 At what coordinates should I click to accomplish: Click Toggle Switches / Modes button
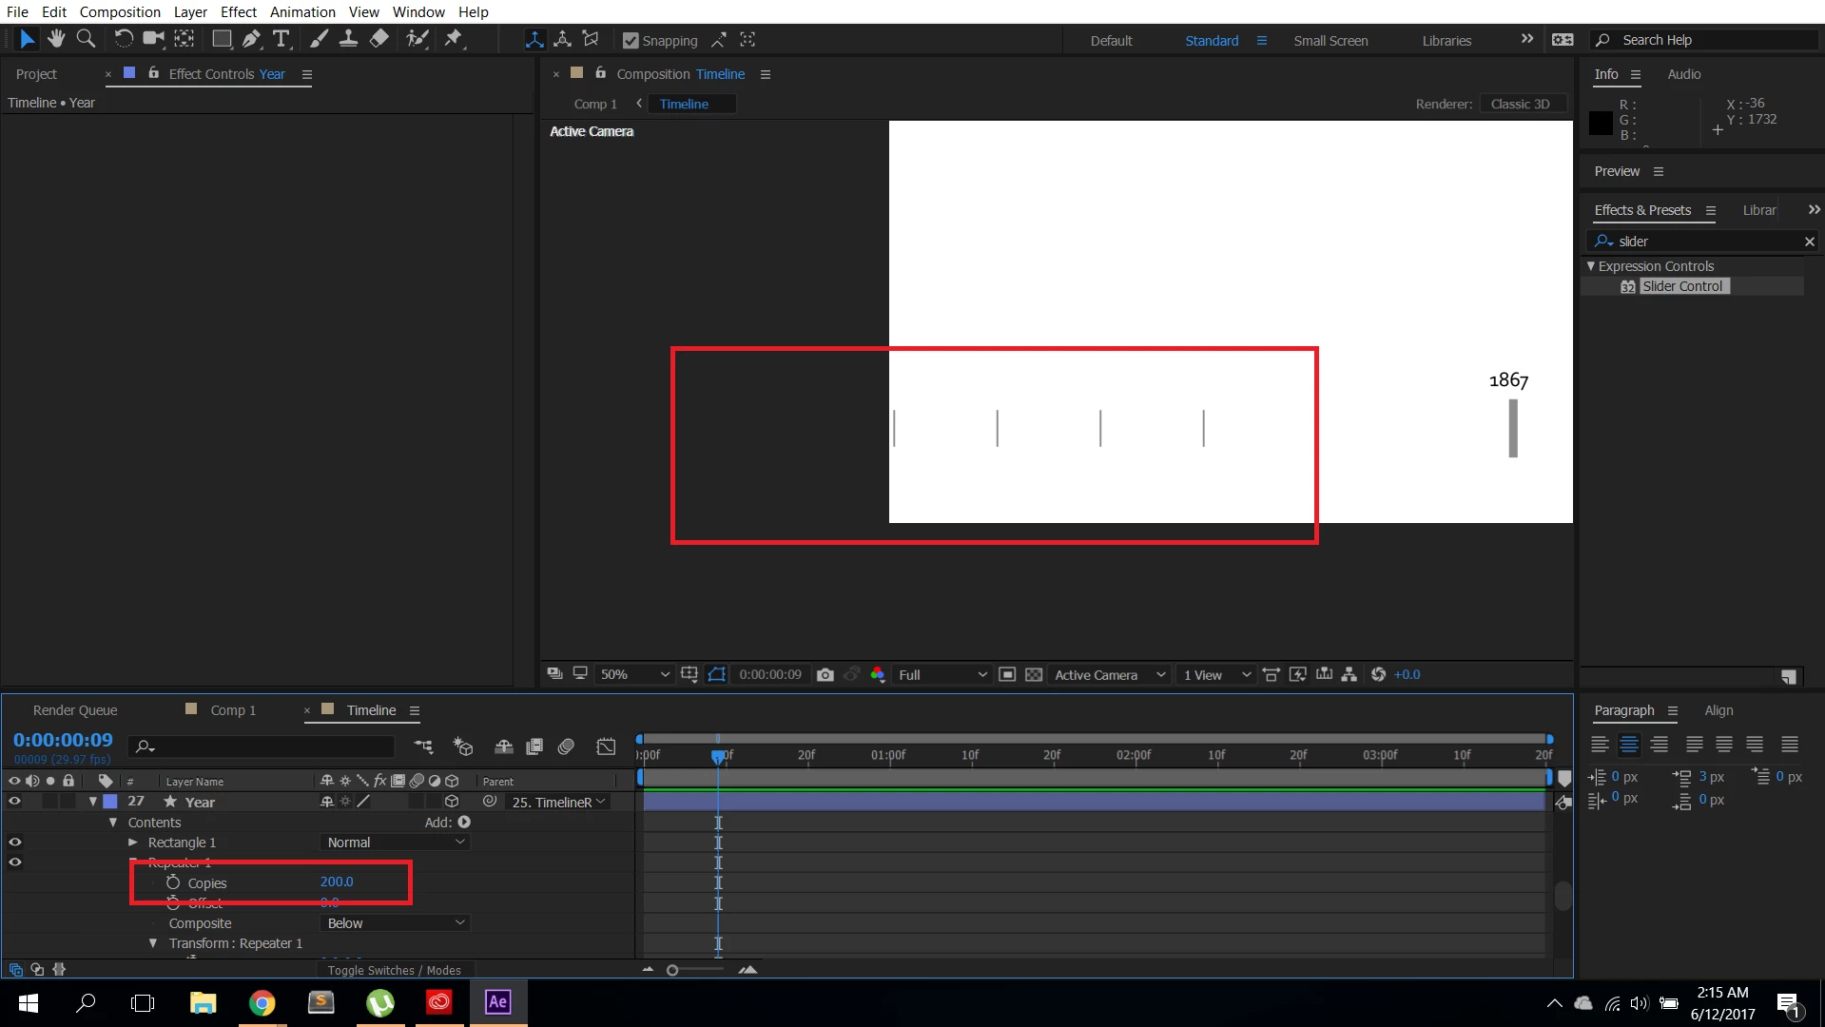395,970
